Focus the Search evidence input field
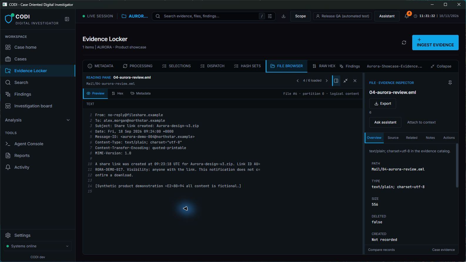The image size is (466, 262). coord(210,16)
